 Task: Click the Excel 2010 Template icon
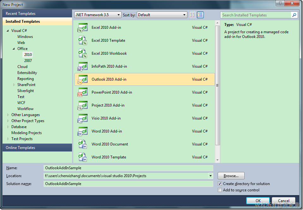(x=82, y=40)
